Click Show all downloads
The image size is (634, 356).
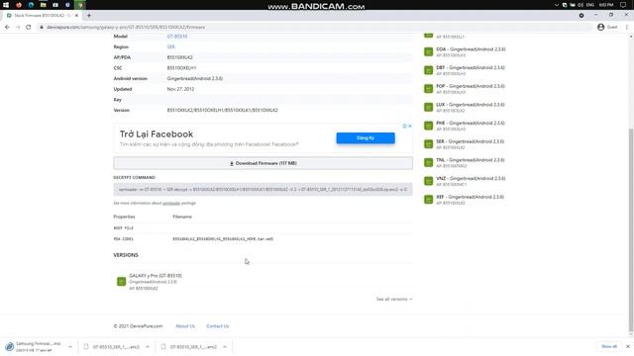609,347
